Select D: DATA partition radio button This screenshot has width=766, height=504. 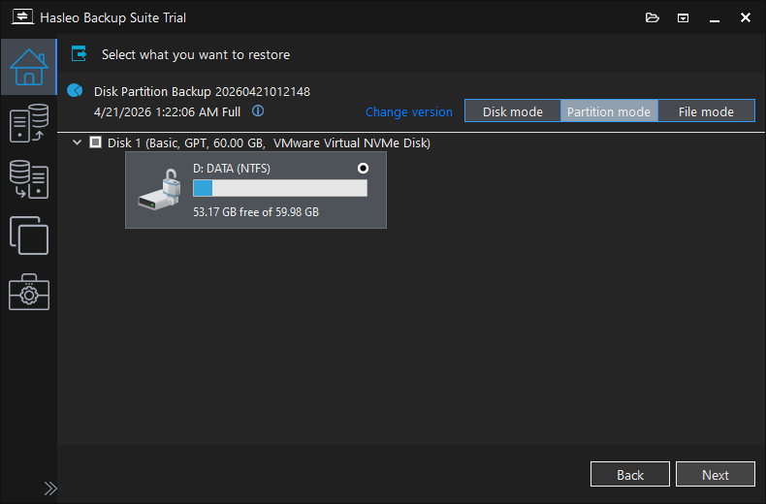tap(363, 169)
